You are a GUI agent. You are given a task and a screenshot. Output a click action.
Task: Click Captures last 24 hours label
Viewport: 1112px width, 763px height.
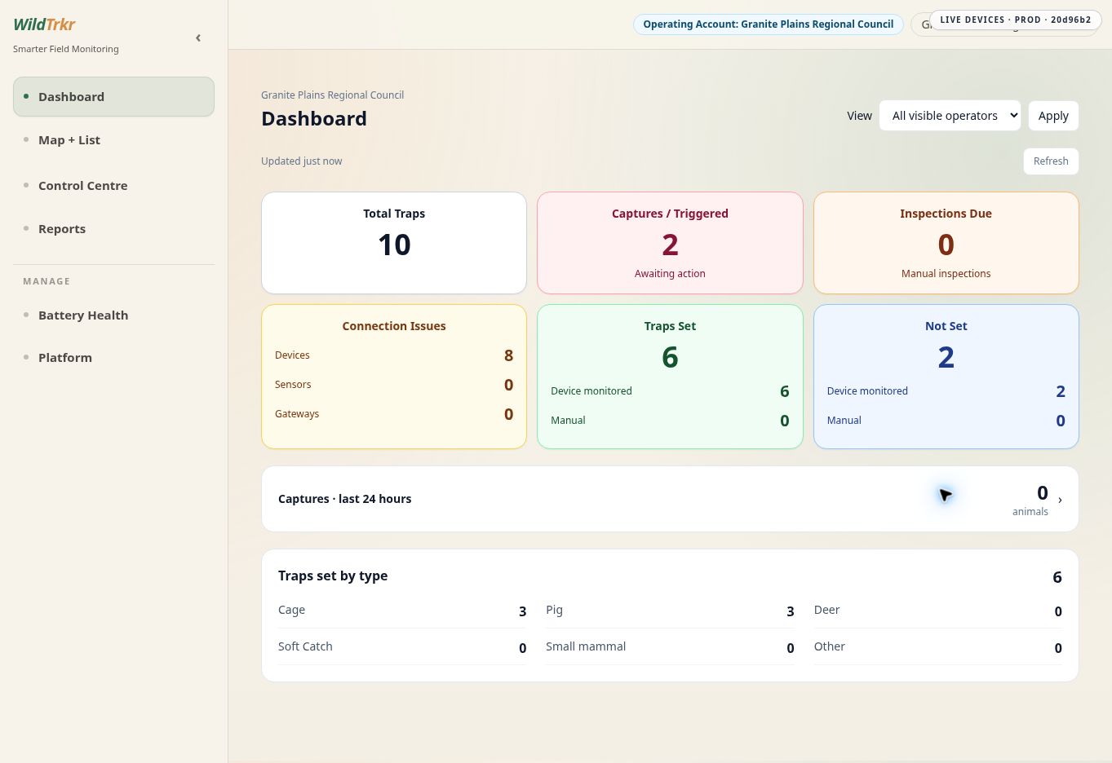click(x=344, y=499)
